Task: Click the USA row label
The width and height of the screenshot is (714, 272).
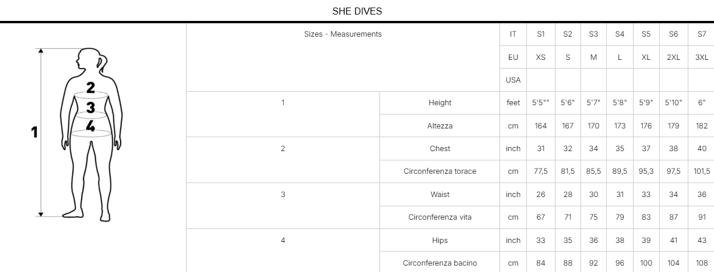Action: click(x=513, y=80)
